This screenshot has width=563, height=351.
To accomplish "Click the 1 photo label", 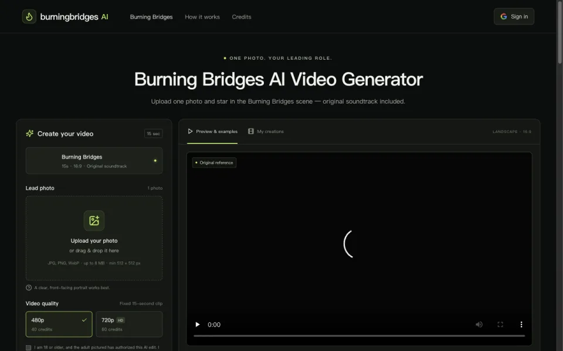I will 155,188.
